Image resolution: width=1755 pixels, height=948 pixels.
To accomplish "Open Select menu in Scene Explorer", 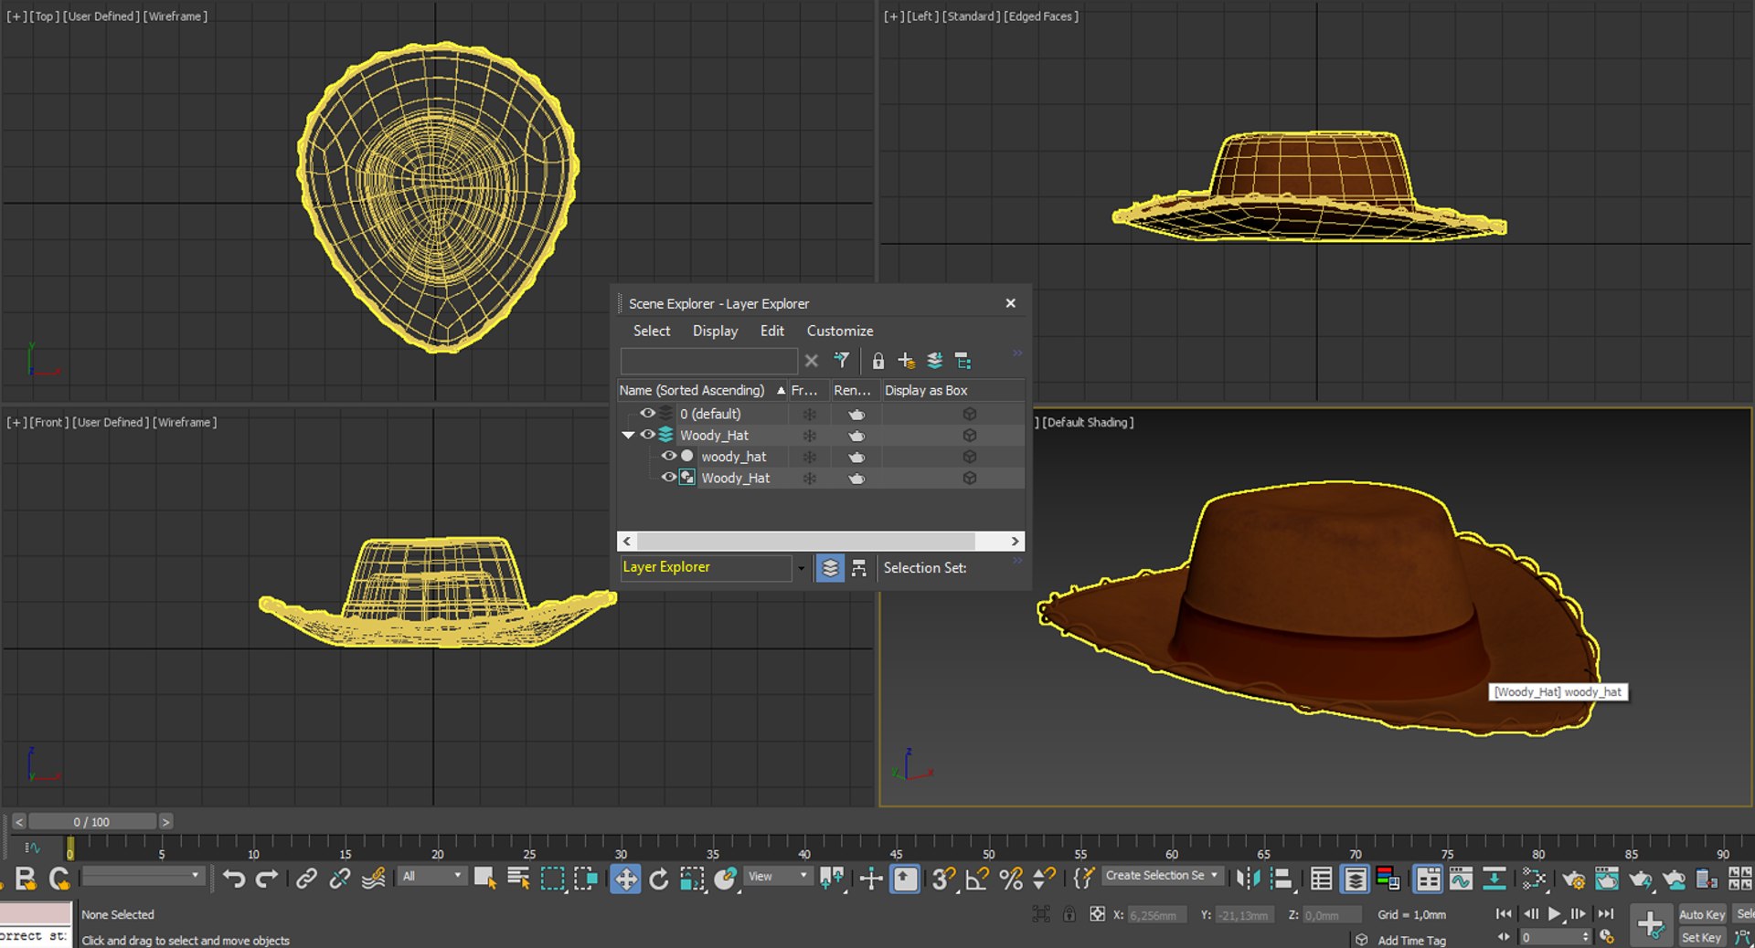I will pyautogui.click(x=652, y=331).
